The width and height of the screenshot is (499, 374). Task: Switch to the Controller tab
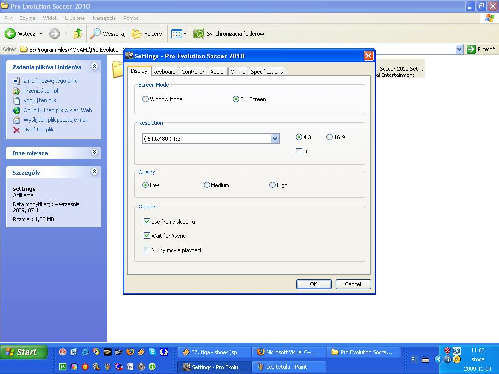[x=192, y=72]
